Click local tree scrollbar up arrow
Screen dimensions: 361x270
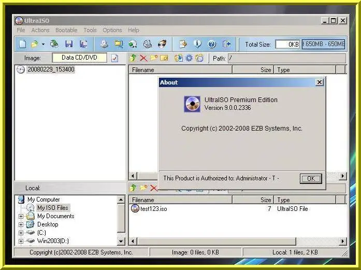point(121,200)
